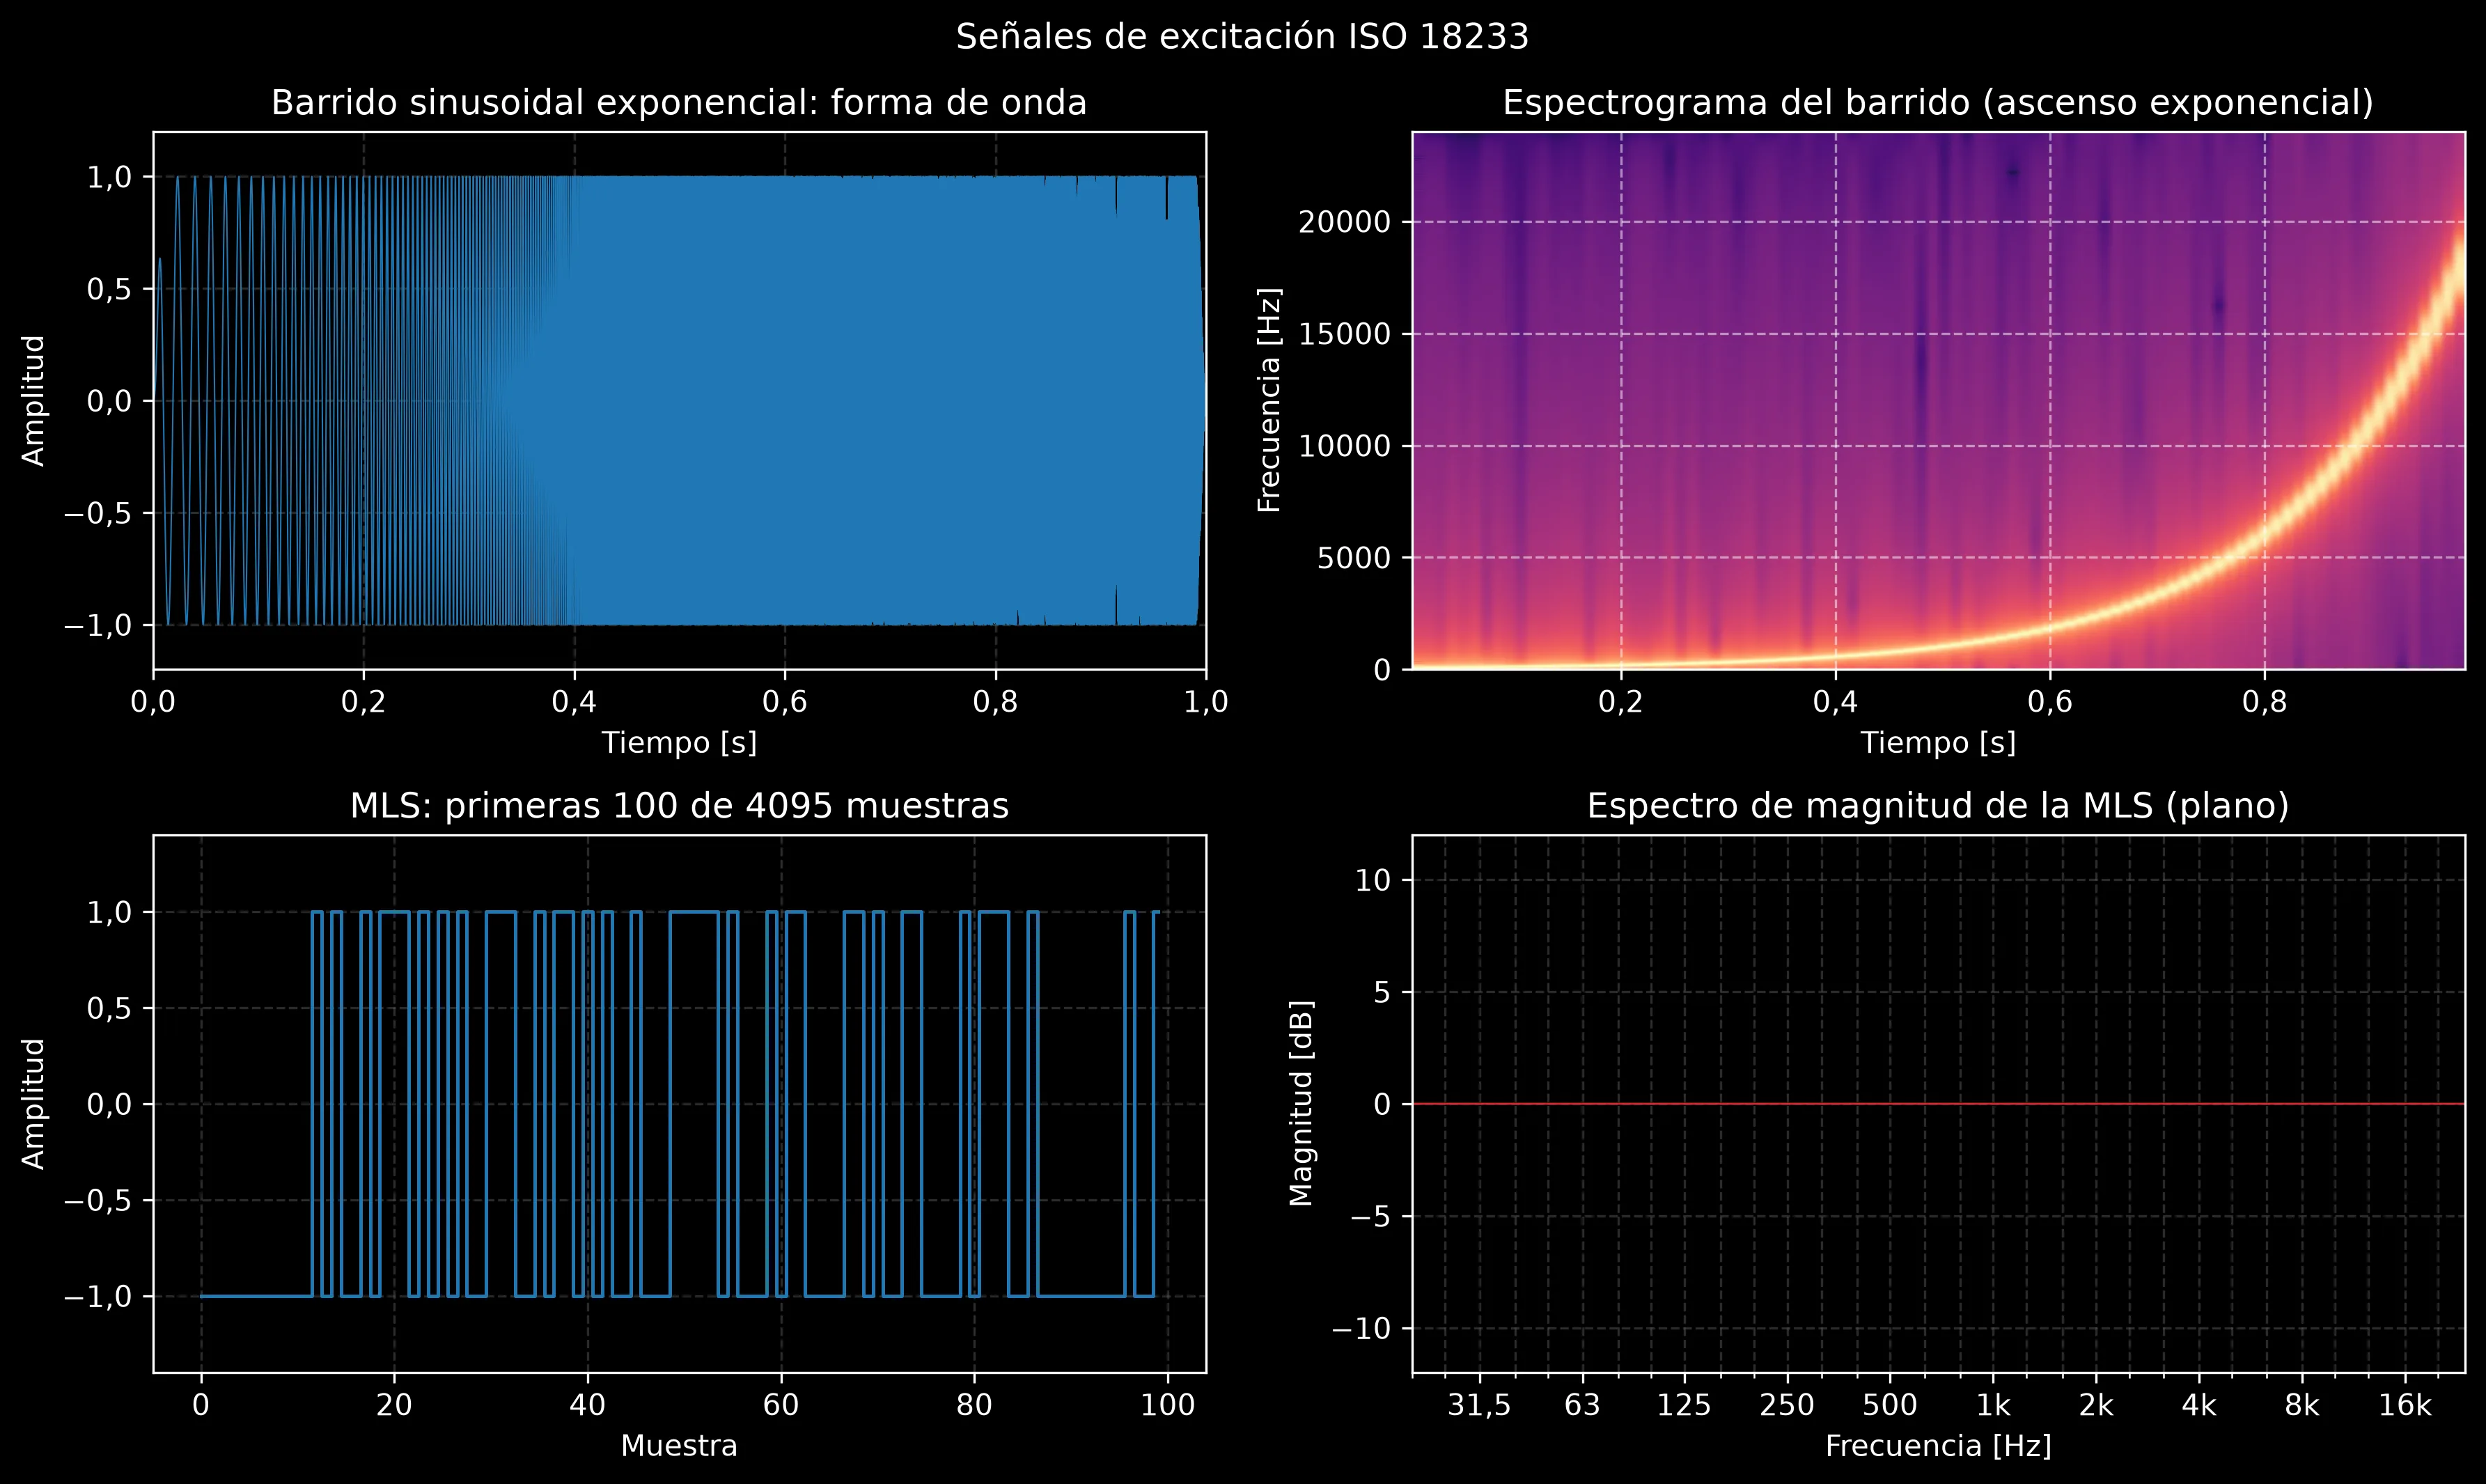
Task: Click the '63' frequency tick label
Action: click(1582, 1406)
